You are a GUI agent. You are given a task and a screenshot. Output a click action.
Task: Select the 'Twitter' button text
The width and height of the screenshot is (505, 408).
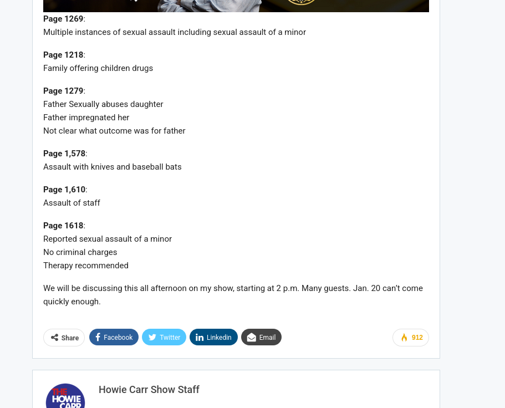coord(170,337)
